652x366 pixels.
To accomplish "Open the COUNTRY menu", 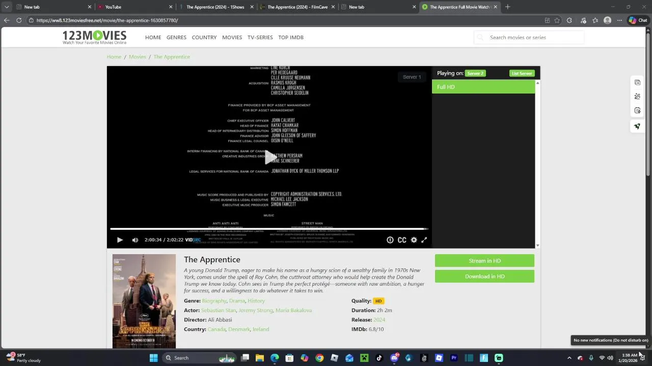I will pyautogui.click(x=204, y=37).
